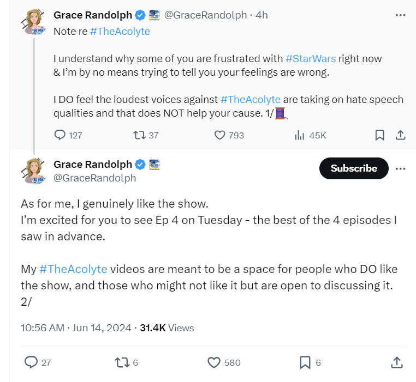This screenshot has height=382, width=416.
Task: Open more options on the first tweet
Action: point(400,15)
